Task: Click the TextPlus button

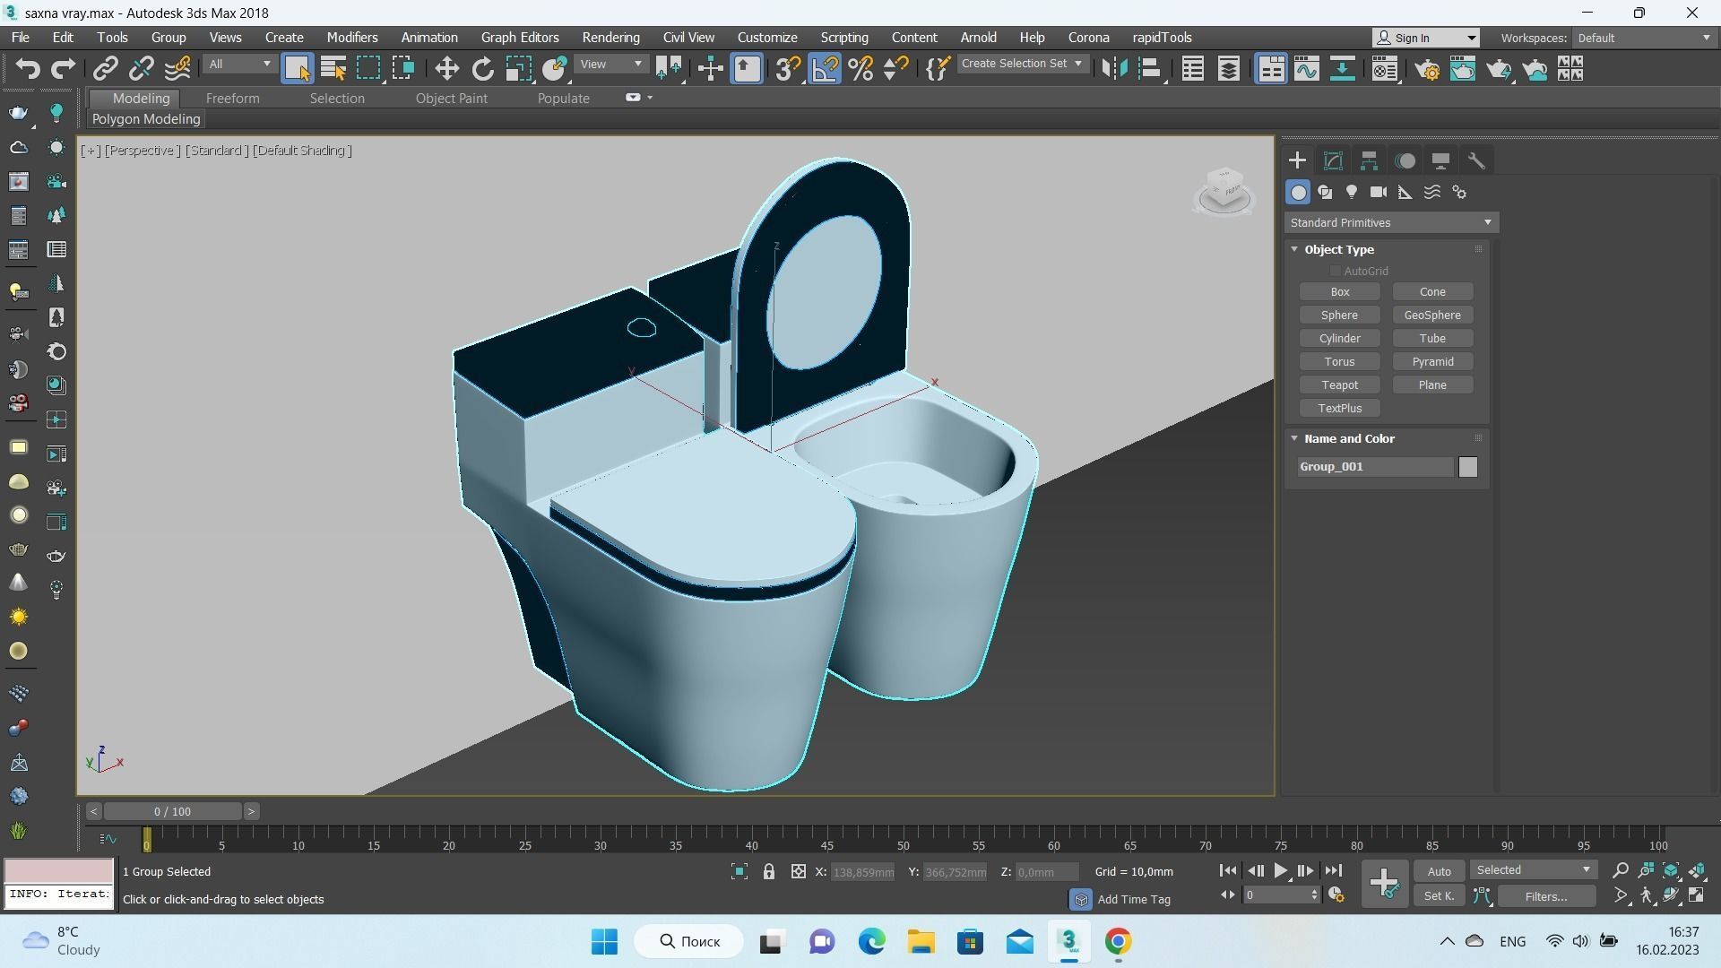Action: (1339, 409)
